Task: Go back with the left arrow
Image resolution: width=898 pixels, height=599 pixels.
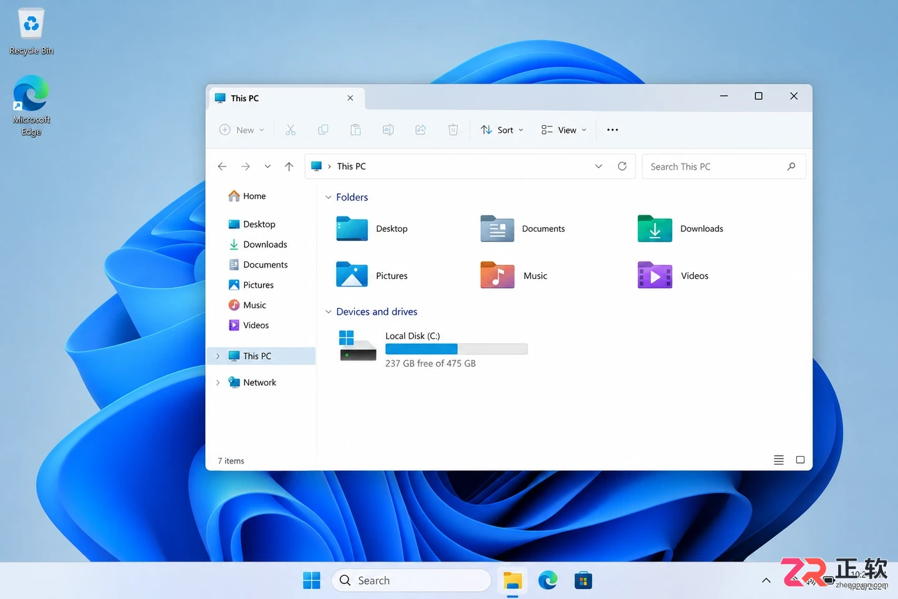Action: tap(222, 166)
